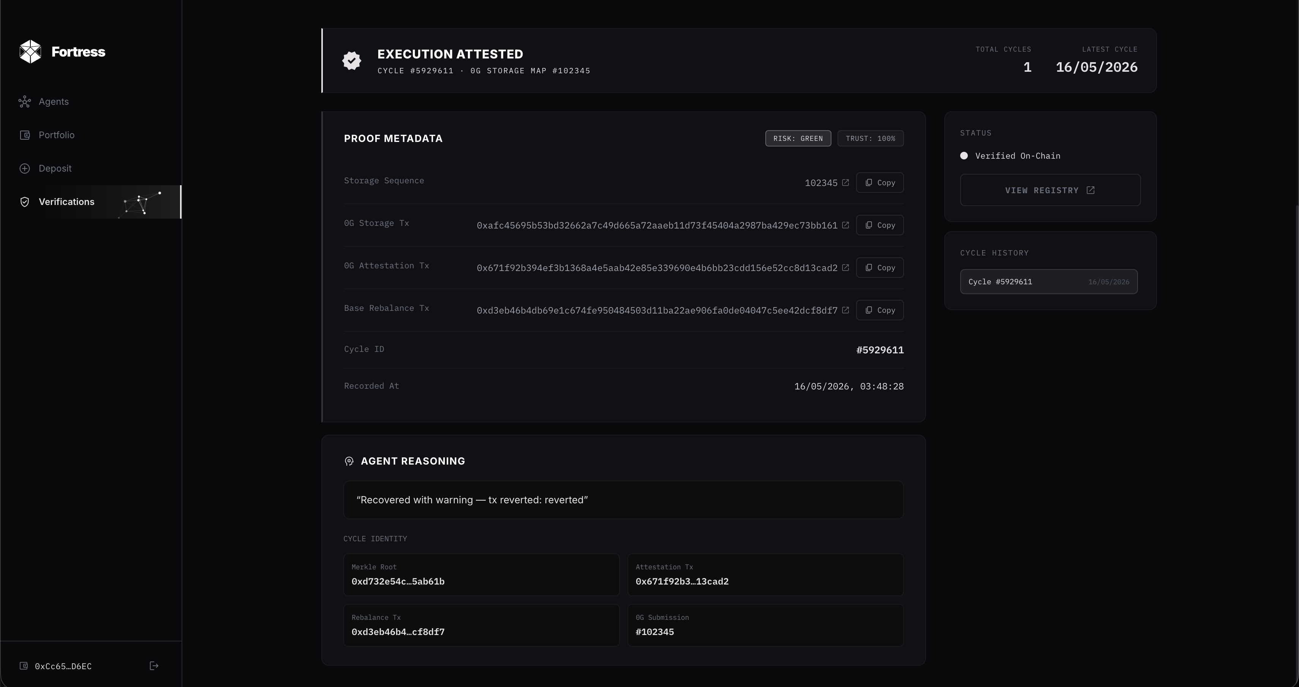Click the Fortress brand name
Viewport: 1299px width, 687px height.
coord(78,52)
